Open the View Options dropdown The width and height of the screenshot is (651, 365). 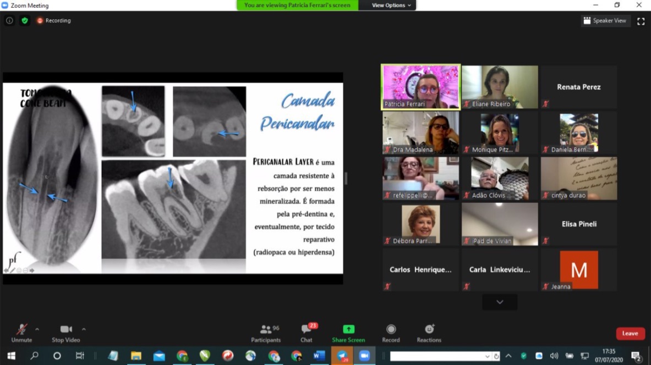click(x=391, y=5)
